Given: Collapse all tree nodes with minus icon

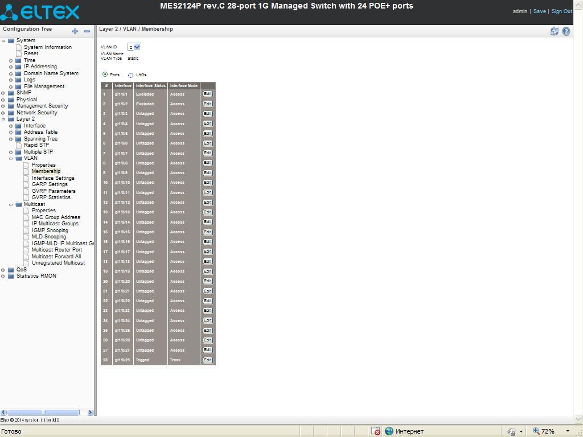Looking at the screenshot, I should tap(87, 31).
